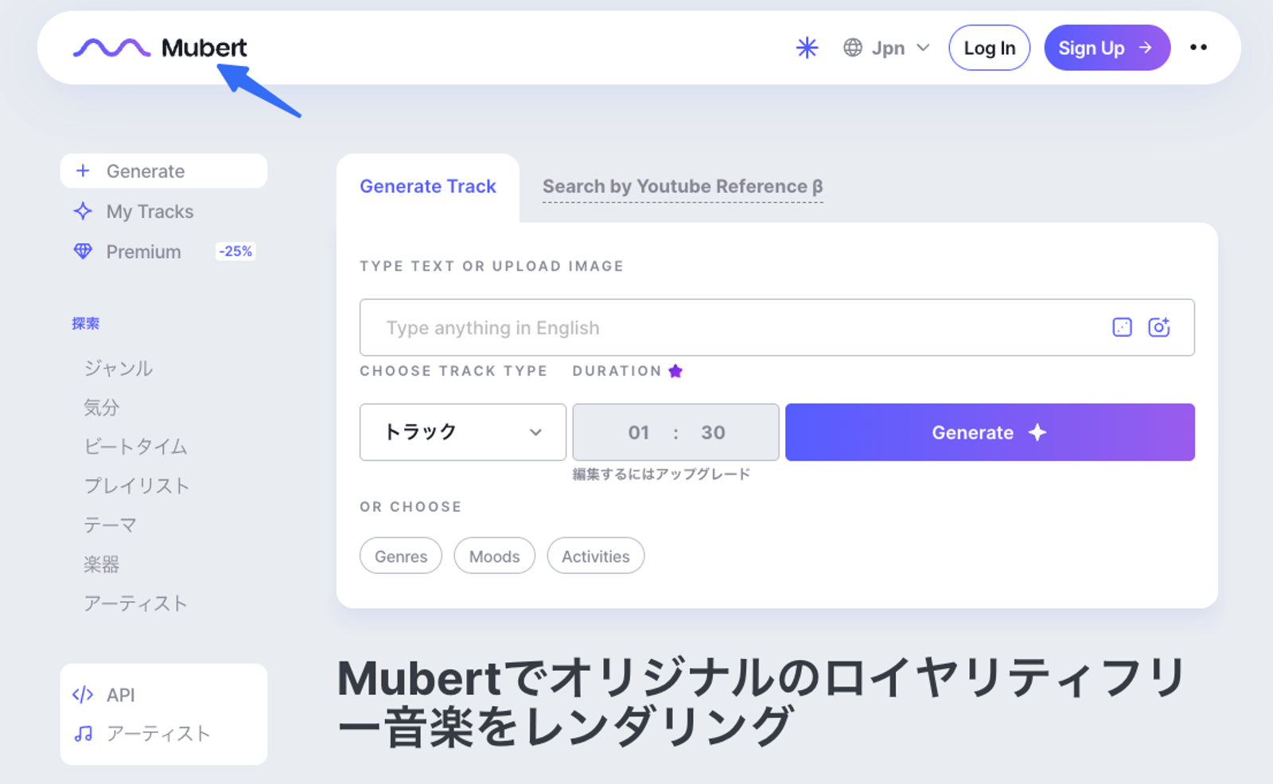The height and width of the screenshot is (784, 1273).
Task: Click the plus icon beside Generate
Action: (x=83, y=171)
